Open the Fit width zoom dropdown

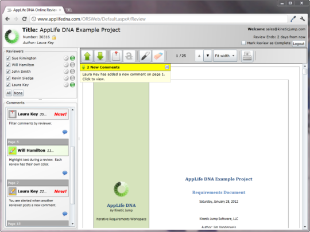[225, 56]
